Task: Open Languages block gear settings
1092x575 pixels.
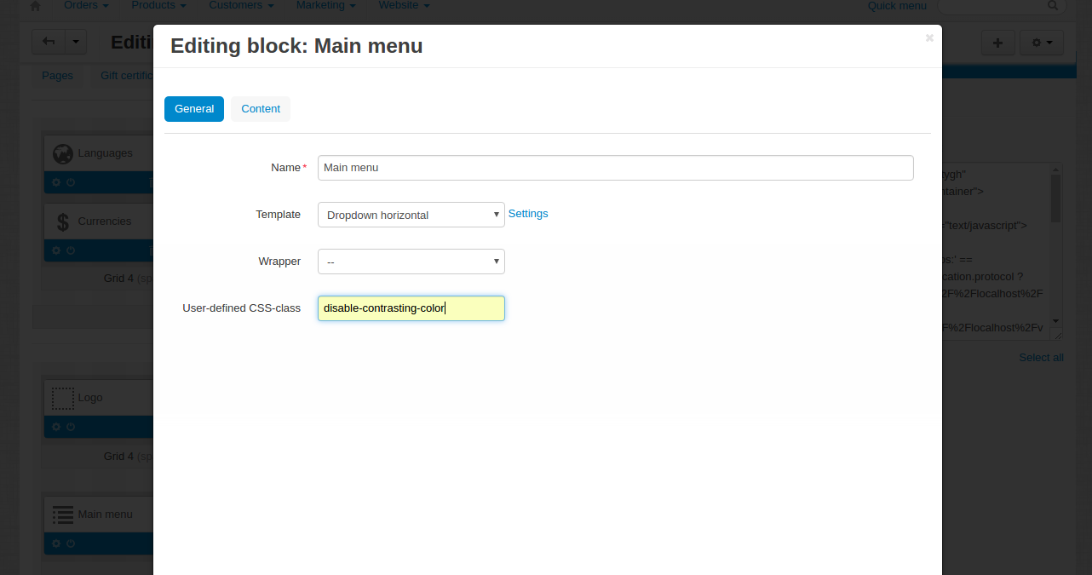Action: click(x=56, y=181)
